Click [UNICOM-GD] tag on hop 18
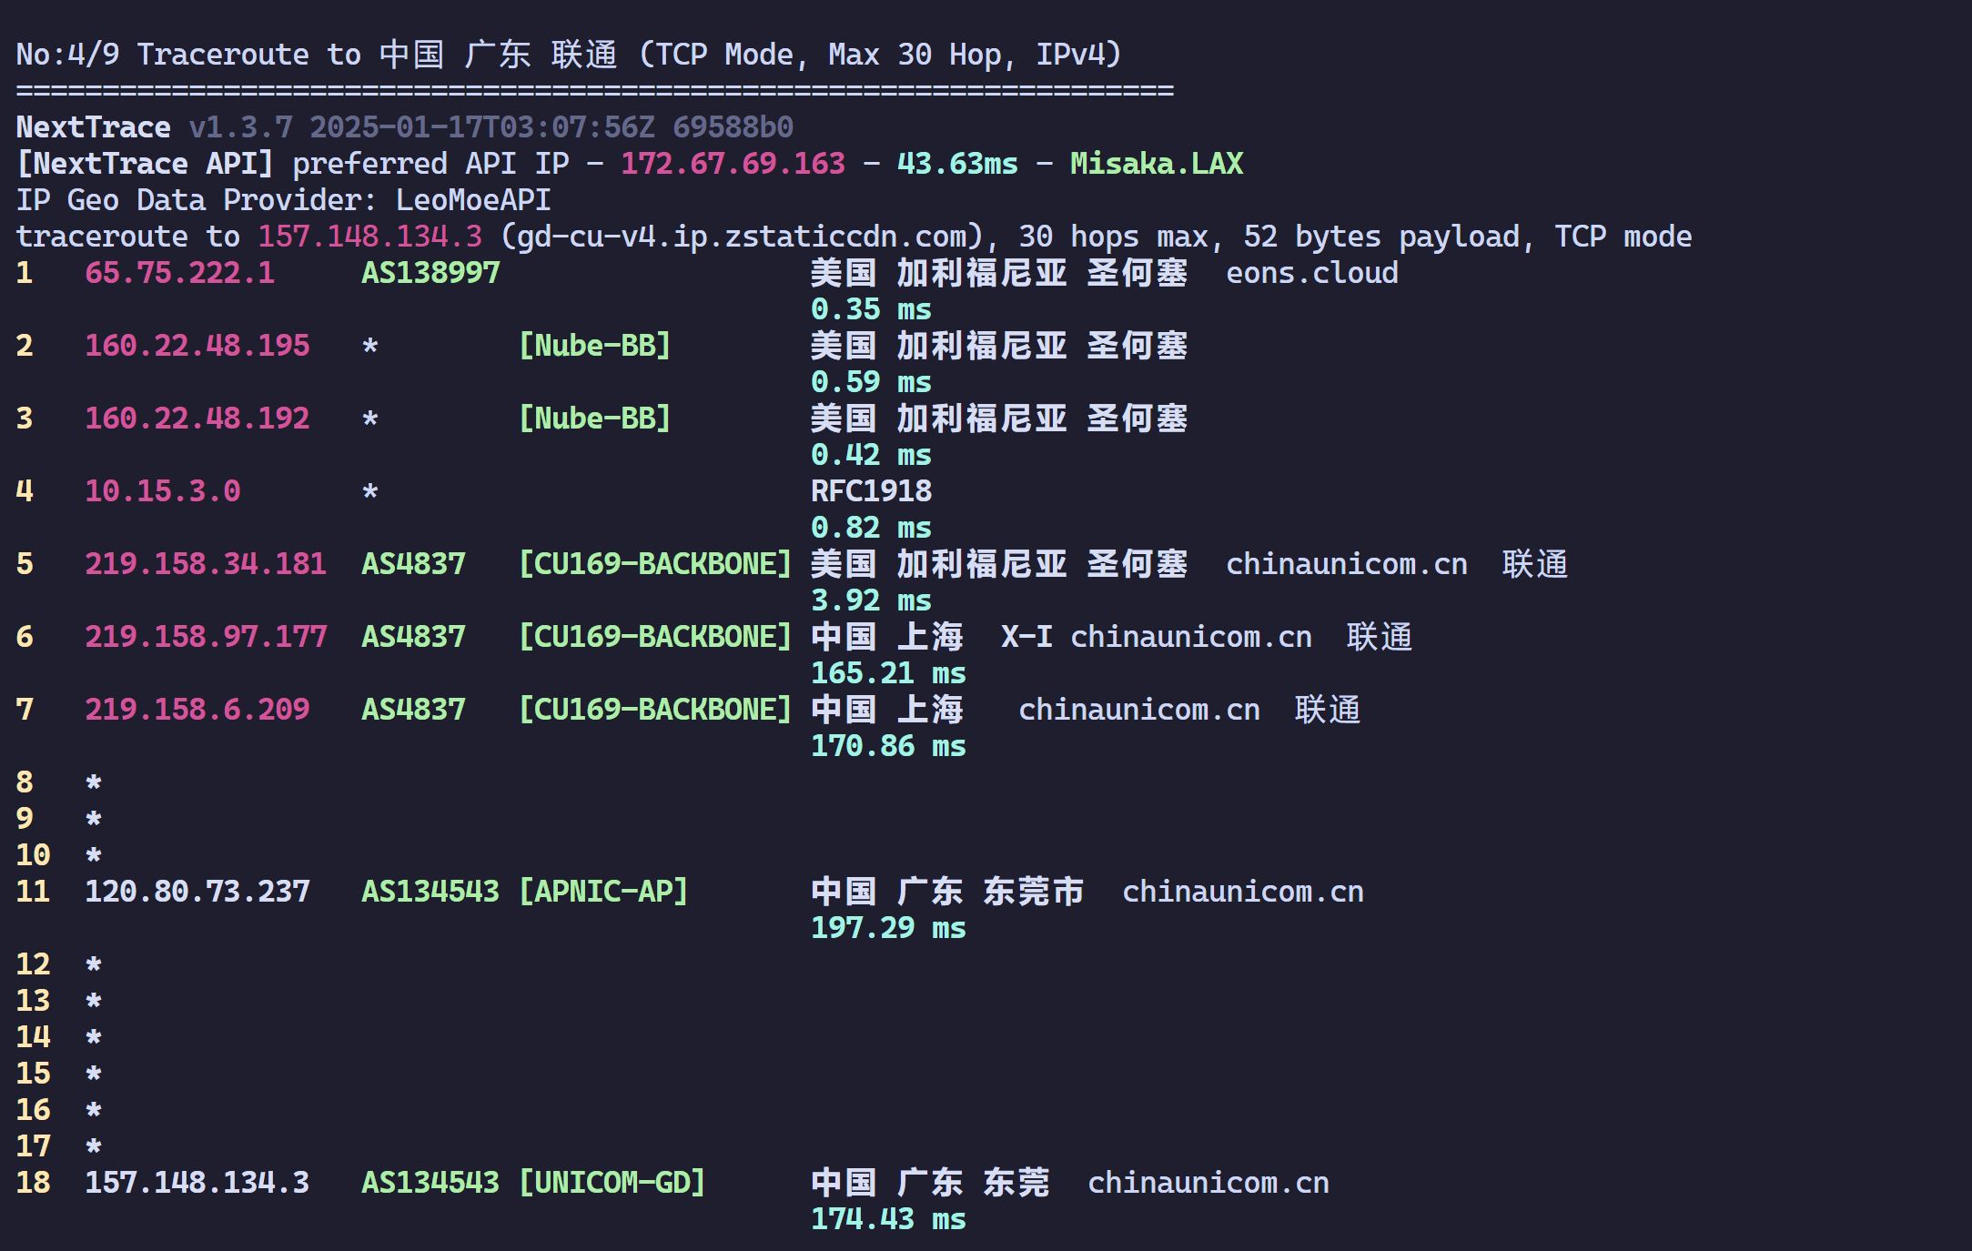This screenshot has width=1972, height=1251. (612, 1183)
